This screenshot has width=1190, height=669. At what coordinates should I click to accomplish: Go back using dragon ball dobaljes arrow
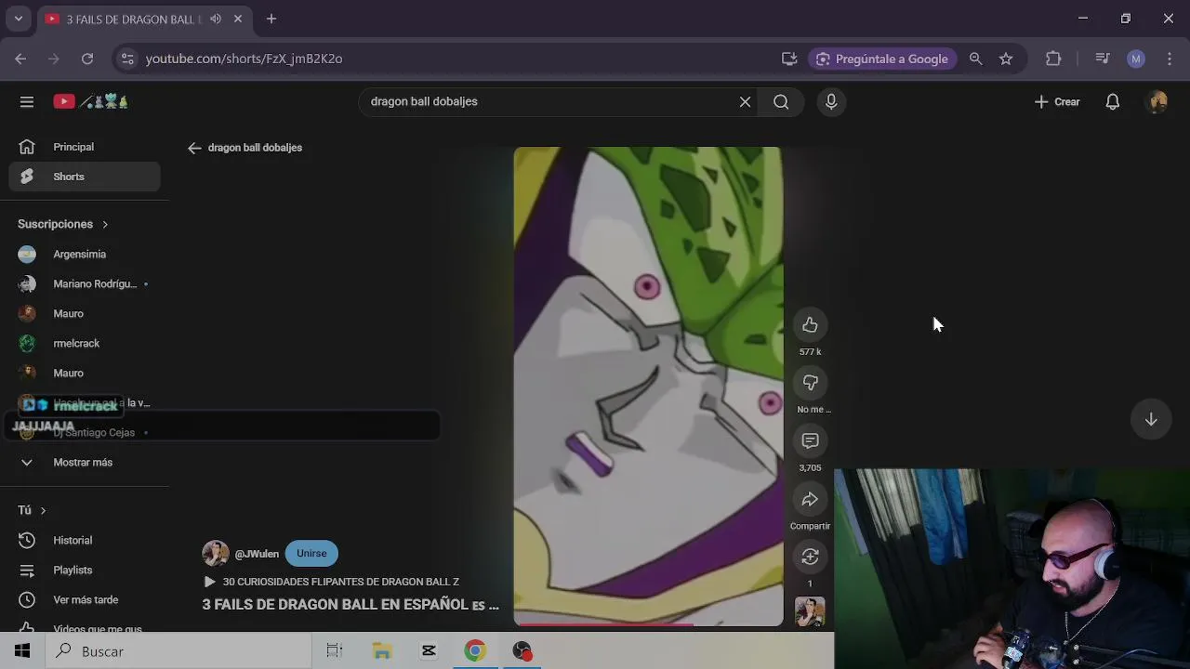194,148
